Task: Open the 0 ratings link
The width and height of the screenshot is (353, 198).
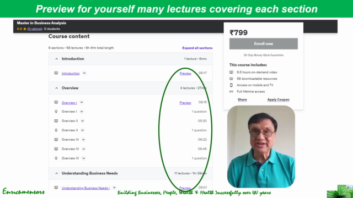Action: pyautogui.click(x=35, y=29)
